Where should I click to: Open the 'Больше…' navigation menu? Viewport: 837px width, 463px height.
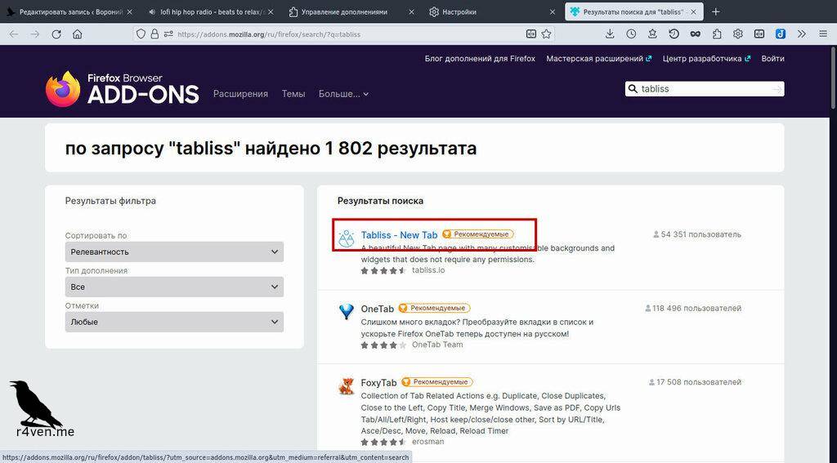tap(343, 94)
